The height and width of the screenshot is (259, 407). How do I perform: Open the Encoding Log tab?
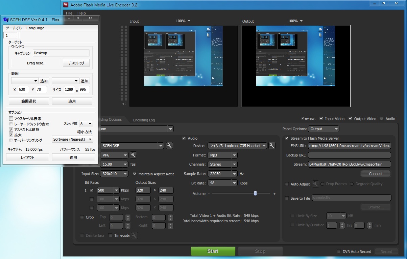[144, 120]
